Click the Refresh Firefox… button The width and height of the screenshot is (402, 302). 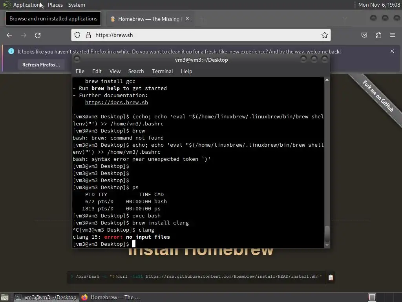pos(41,65)
